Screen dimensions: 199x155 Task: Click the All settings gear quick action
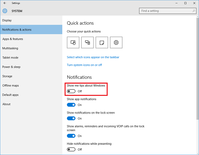click(x=116, y=42)
